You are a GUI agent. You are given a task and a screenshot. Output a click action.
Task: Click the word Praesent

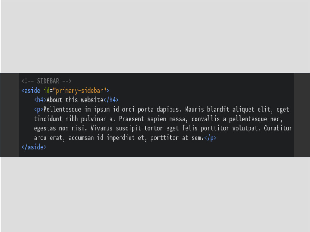coord(131,119)
